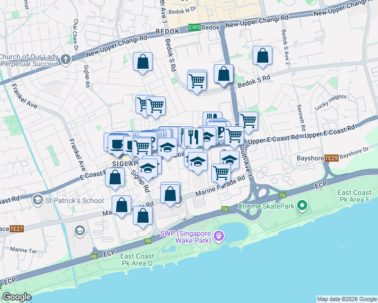Open the shopping cart marker above Siglap label

point(142,147)
